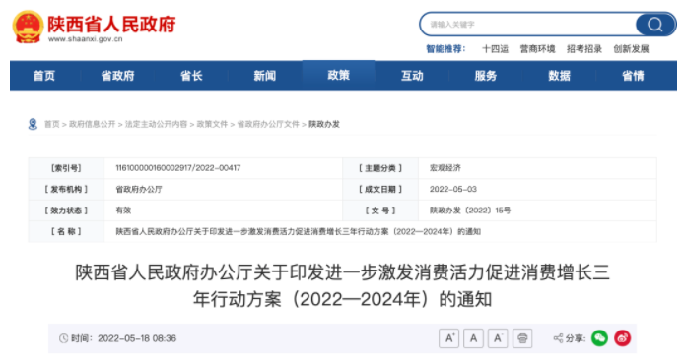Image resolution: width=684 pixels, height=361 pixels.
Task: Click the www.shaanxi.gov.cn site address text
Action: (86, 39)
